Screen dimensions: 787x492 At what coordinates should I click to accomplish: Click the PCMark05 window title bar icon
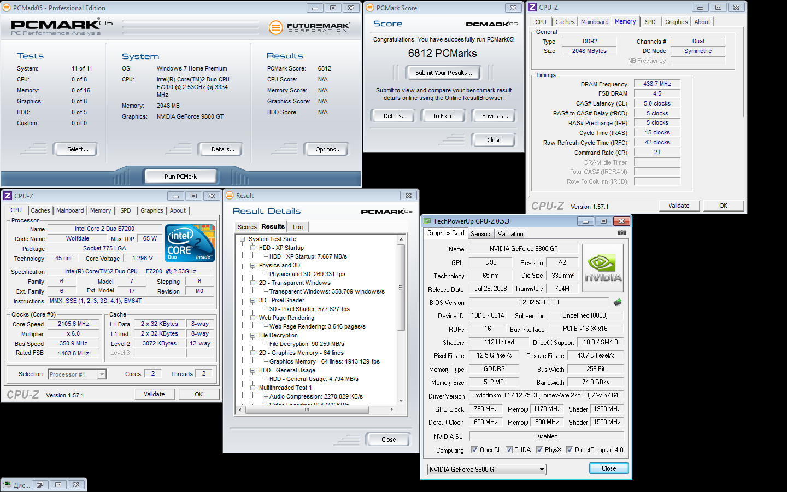coord(7,8)
